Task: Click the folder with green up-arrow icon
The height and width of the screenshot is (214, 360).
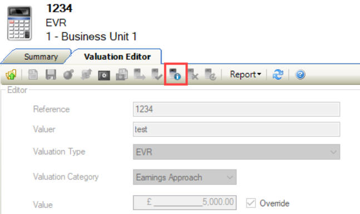Action: (x=11, y=75)
